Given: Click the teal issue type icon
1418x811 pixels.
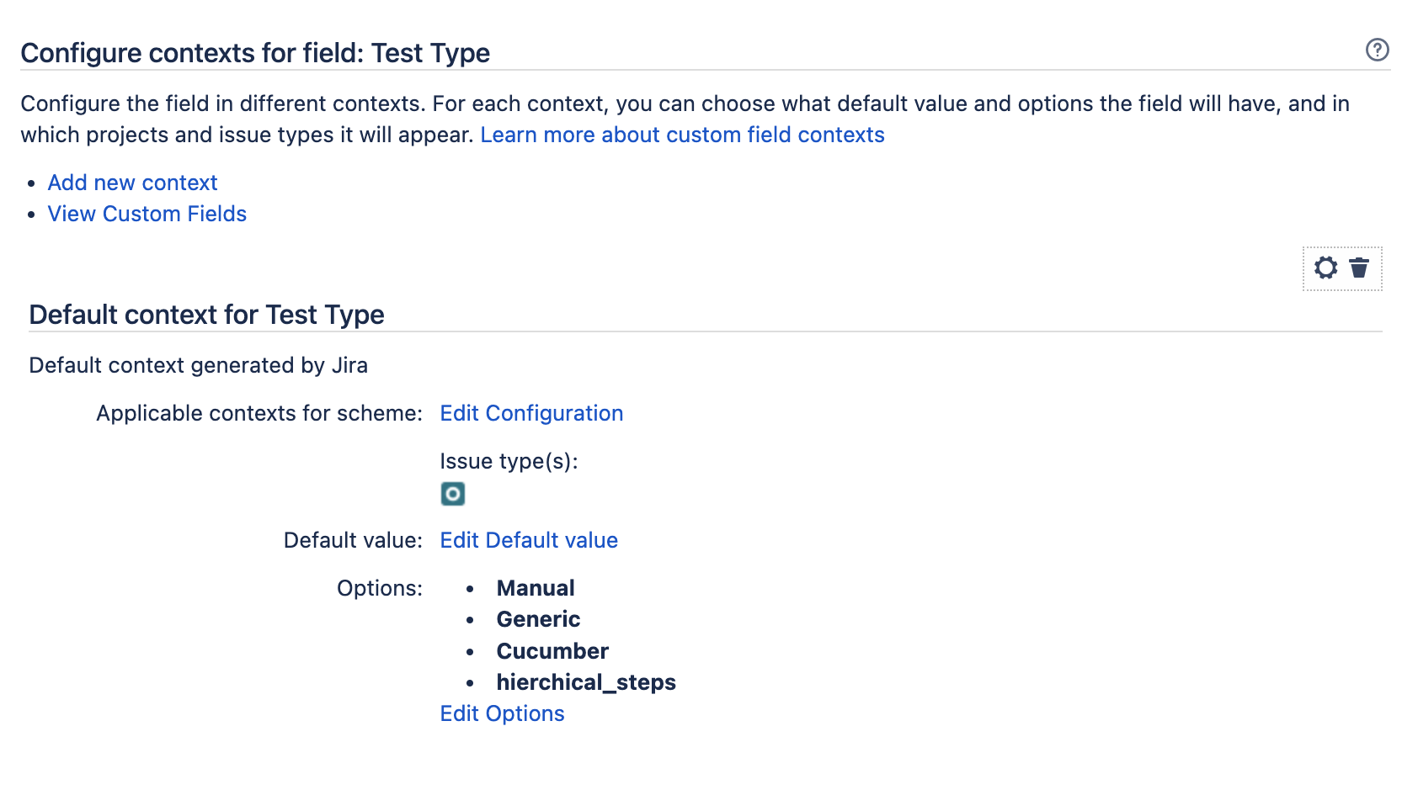Looking at the screenshot, I should 453,494.
